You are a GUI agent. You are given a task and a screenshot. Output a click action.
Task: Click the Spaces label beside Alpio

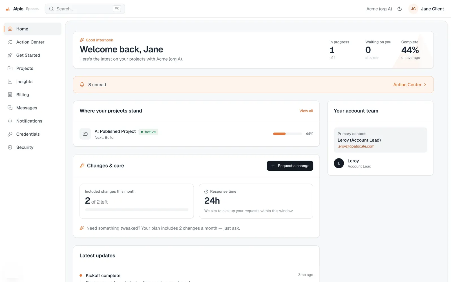tap(32, 9)
